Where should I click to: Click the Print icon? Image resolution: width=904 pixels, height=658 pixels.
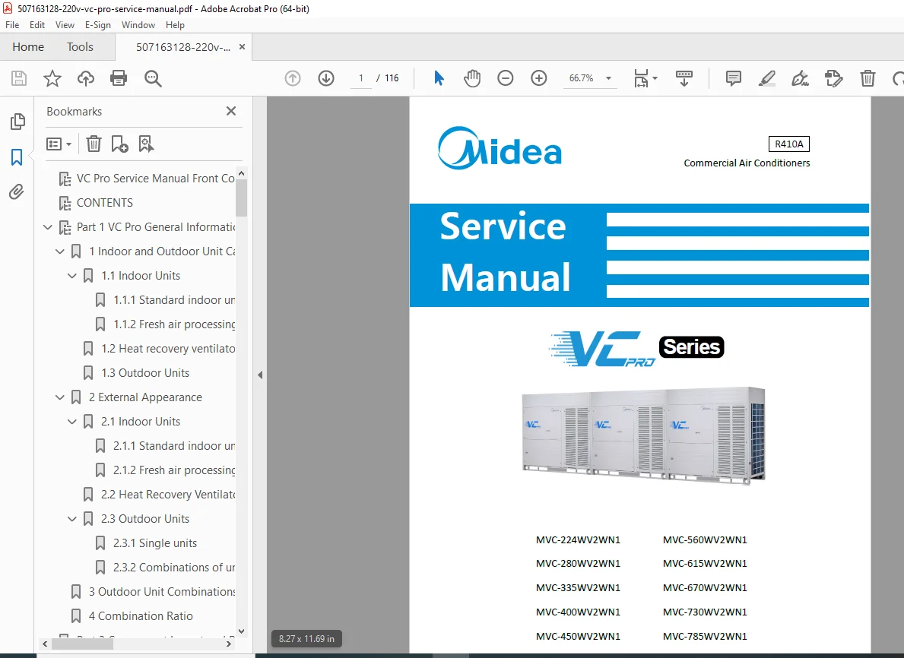(119, 78)
